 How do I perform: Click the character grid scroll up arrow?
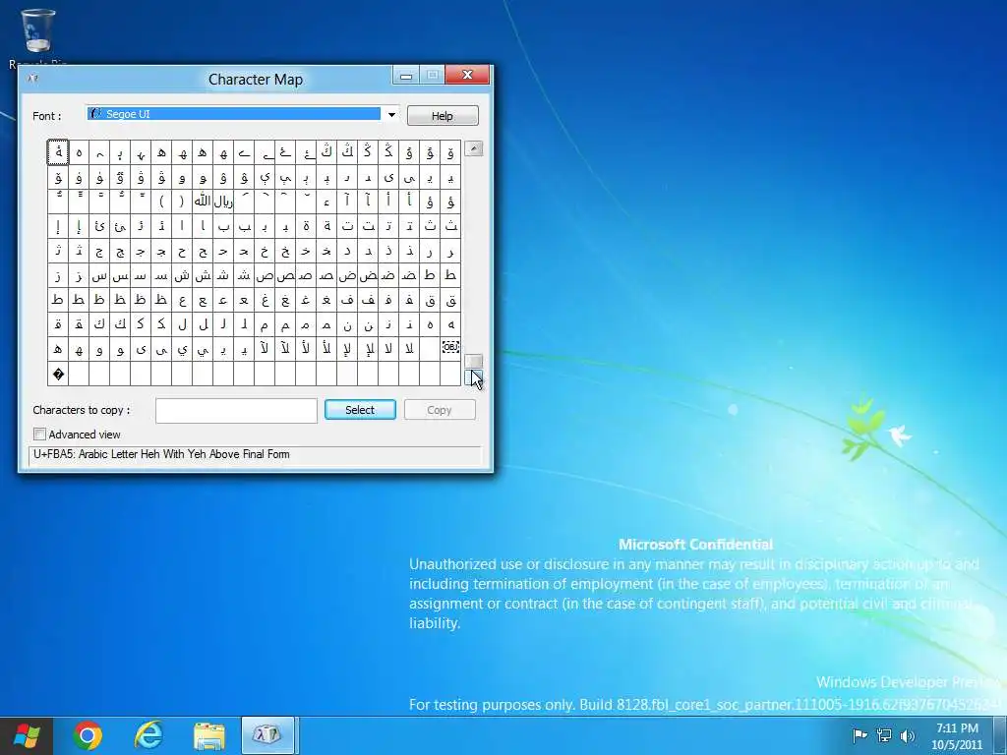pyautogui.click(x=473, y=149)
